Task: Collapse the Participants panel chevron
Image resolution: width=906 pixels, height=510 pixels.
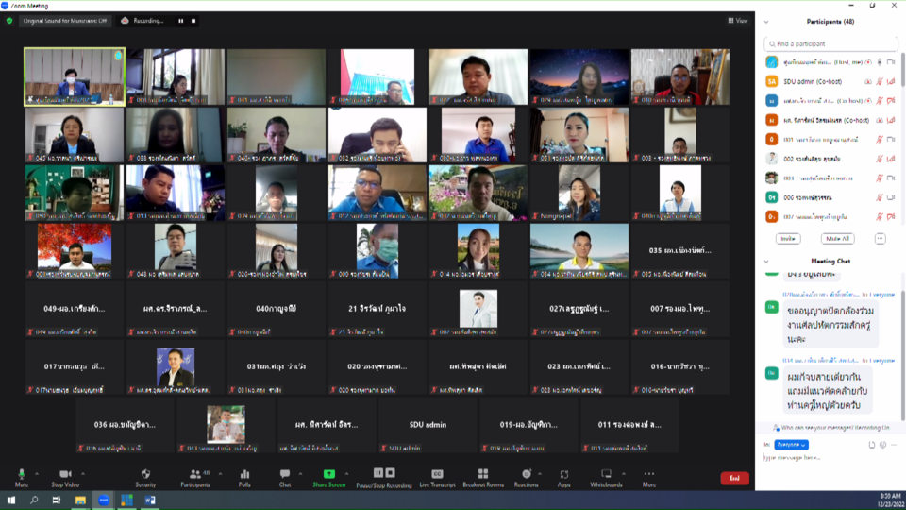Action: pos(766,22)
